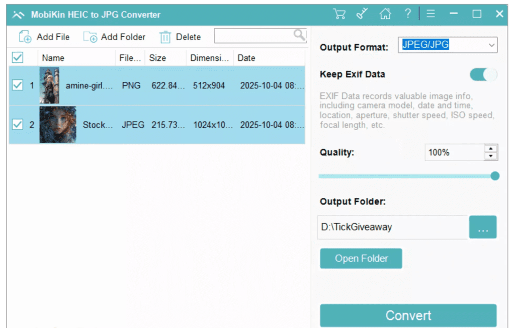
Task: Click the Open Folder button
Action: tap(361, 258)
